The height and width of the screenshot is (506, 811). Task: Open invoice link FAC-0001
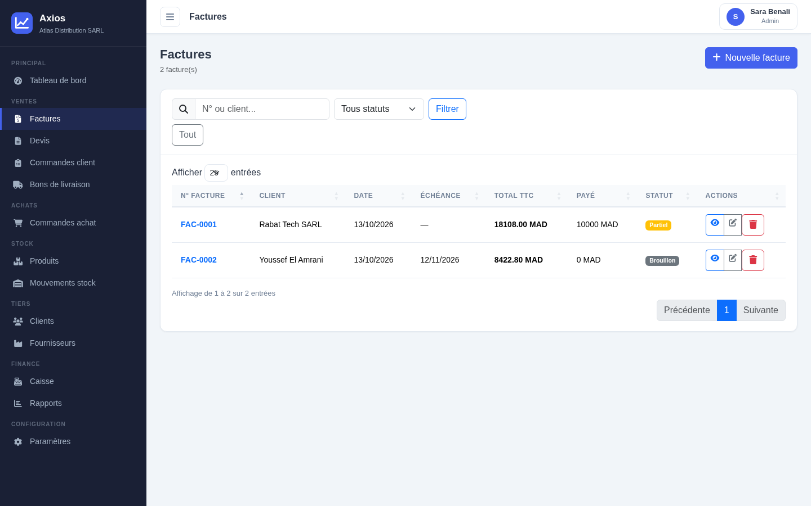tap(199, 224)
